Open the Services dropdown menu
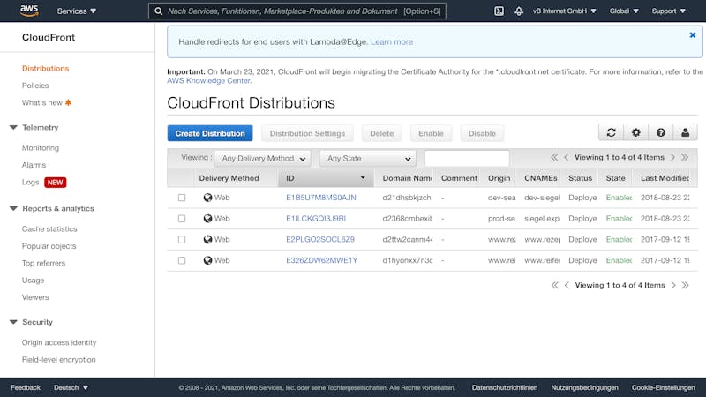This screenshot has height=397, width=706. (77, 11)
